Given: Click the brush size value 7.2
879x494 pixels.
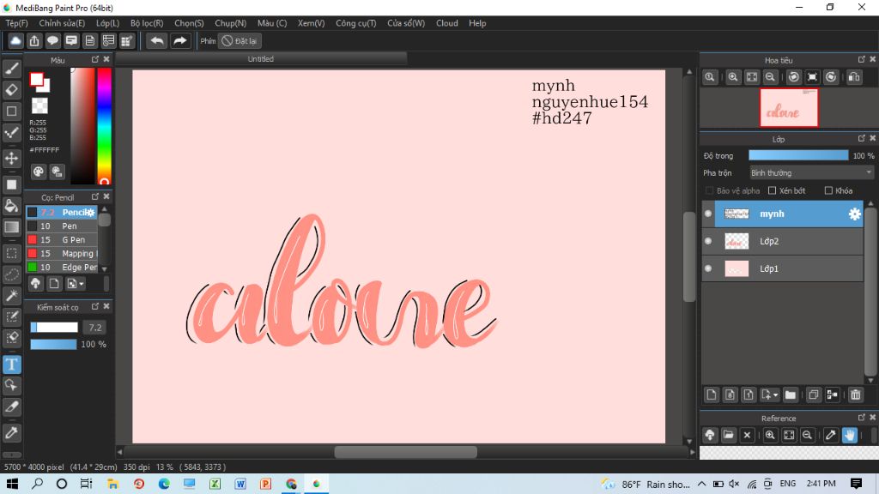Looking at the screenshot, I should [x=94, y=328].
